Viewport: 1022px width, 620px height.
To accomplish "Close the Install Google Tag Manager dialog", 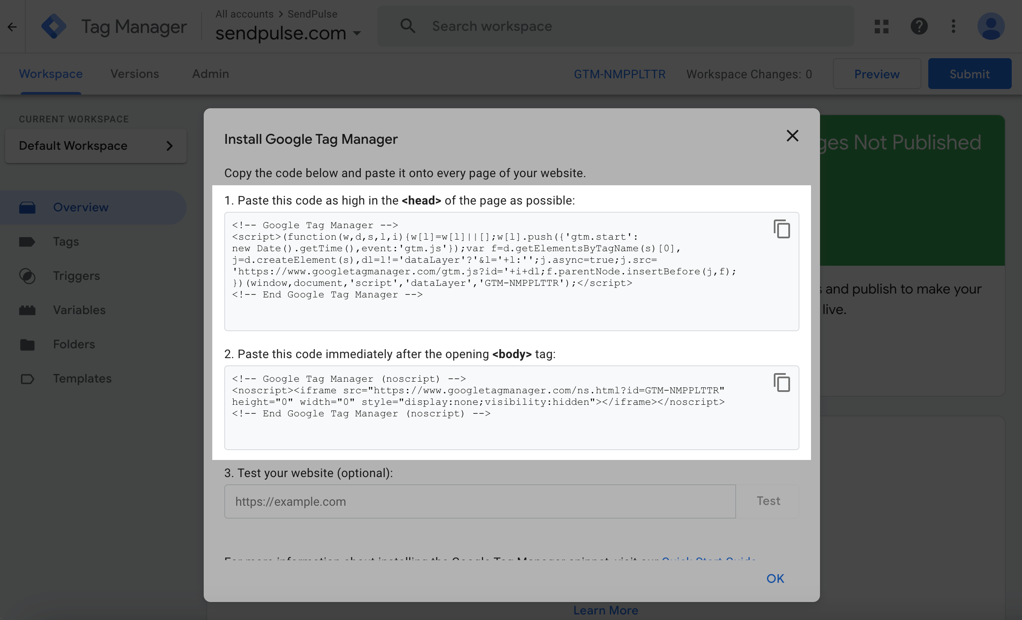I will point(792,136).
